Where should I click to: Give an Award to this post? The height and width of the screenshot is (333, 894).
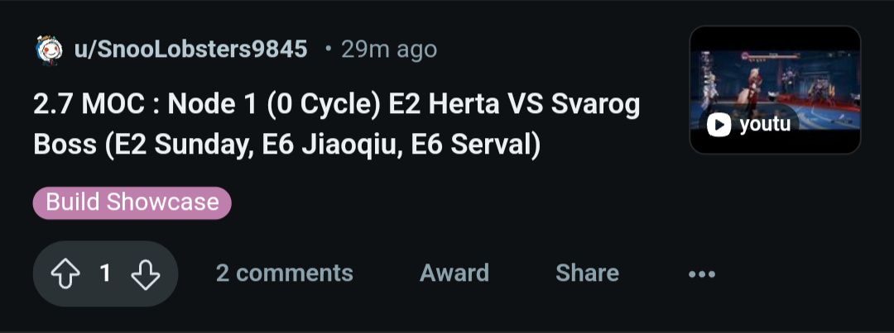coord(454,274)
